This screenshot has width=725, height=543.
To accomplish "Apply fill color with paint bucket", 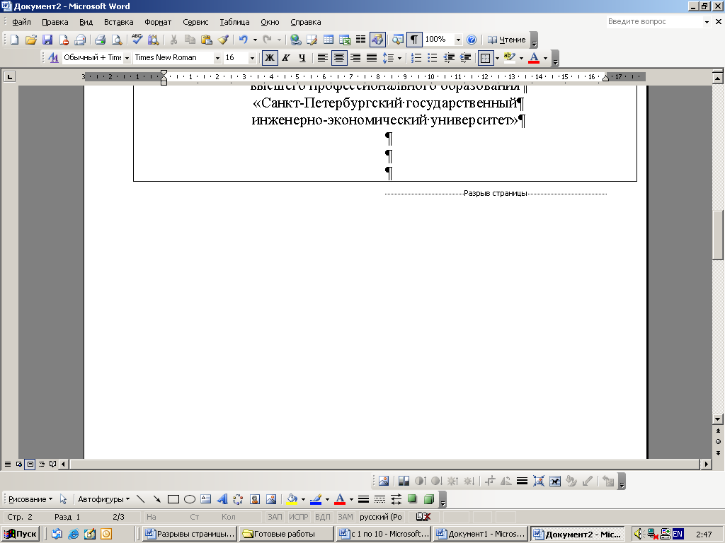I will (292, 499).
